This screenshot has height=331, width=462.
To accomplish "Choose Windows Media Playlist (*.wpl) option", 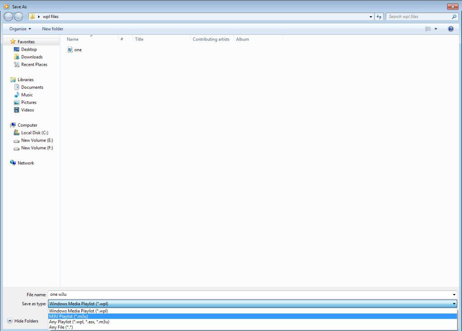I will click(253, 311).
